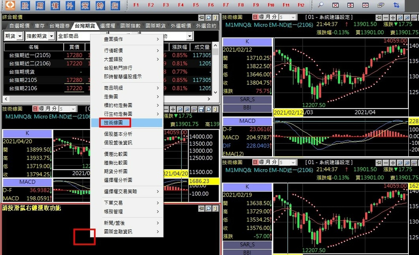The height and width of the screenshot is (255, 419).
Task: Select 週 period in bottom-right chart
Action: click(x=261, y=162)
